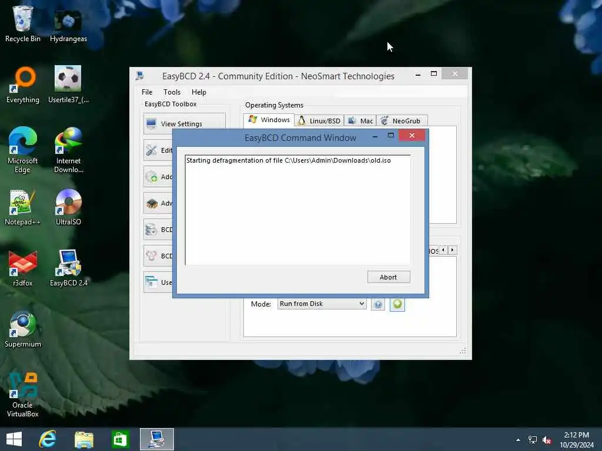Viewport: 602px width, 451px height.
Task: Click the EasyBCD title bar app icon
Action: [140, 76]
